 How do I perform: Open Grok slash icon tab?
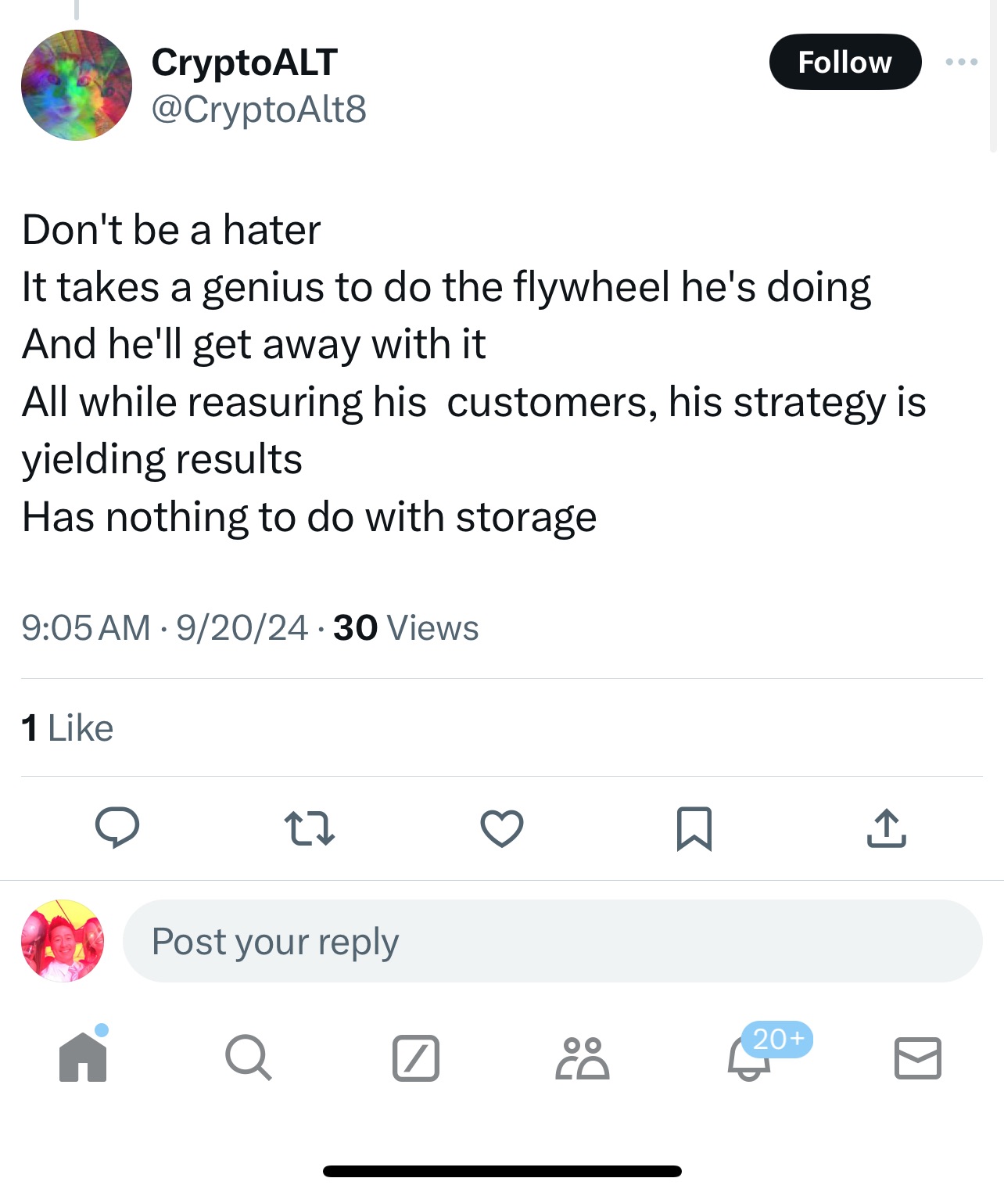415,1058
